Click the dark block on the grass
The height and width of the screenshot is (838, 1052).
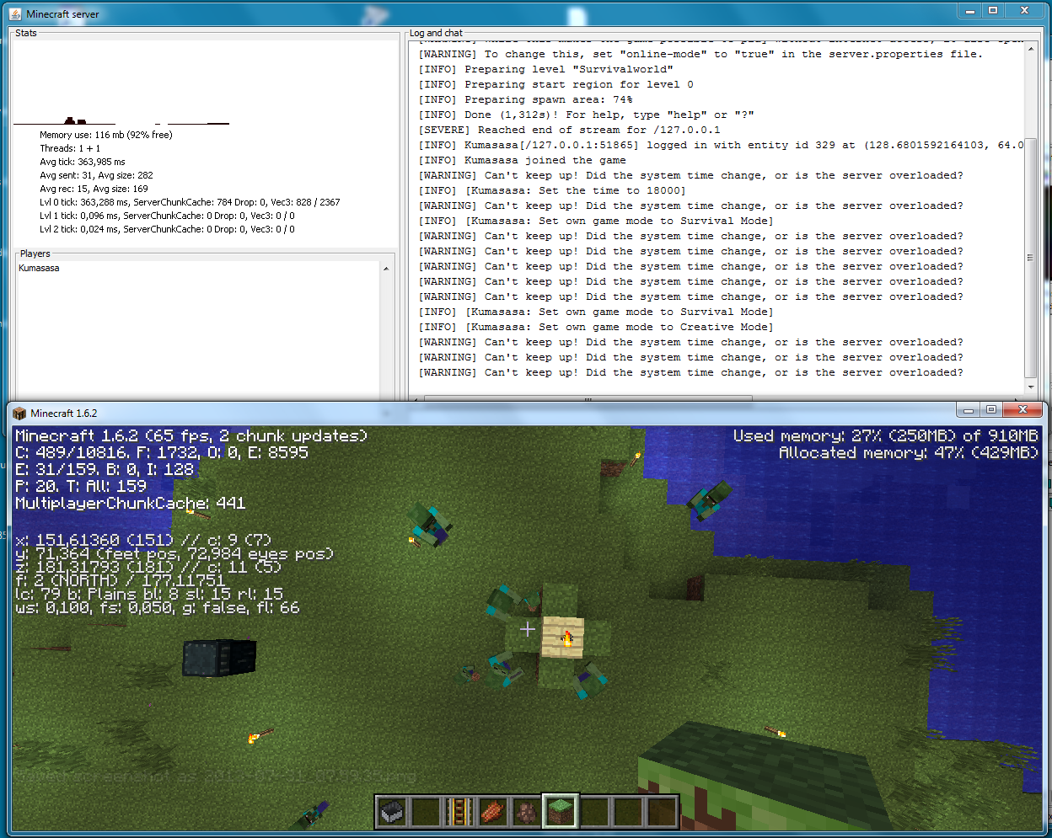coord(219,659)
